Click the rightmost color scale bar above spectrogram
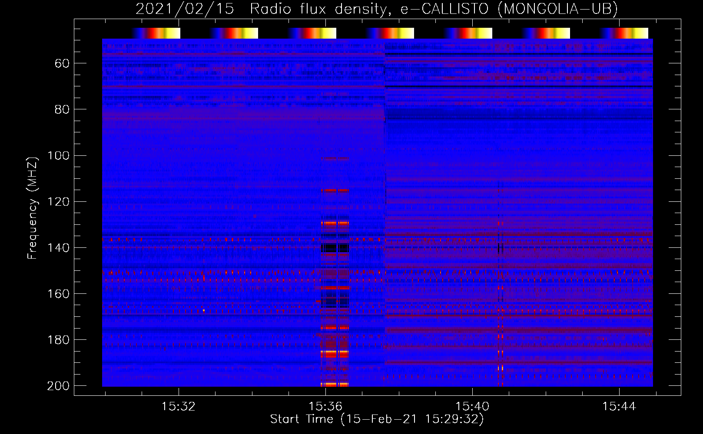The width and height of the screenshot is (703, 434). point(624,33)
